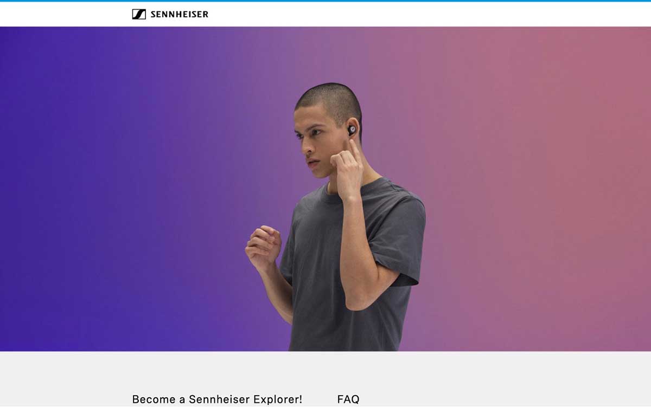651x407 pixels.
Task: Click the man's raised fist near chest
Action: tap(263, 248)
